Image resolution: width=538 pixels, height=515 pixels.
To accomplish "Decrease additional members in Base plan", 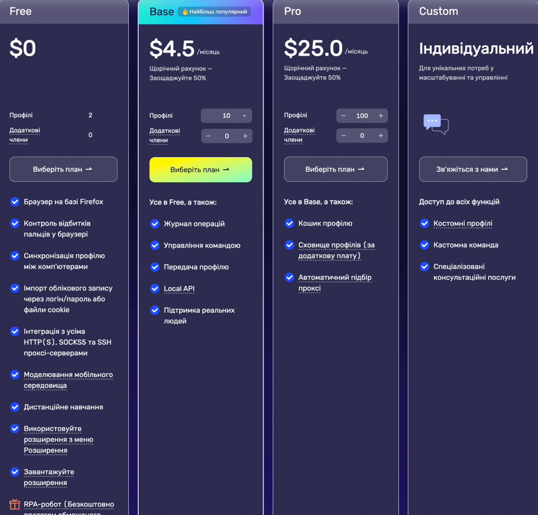I will click(208, 136).
